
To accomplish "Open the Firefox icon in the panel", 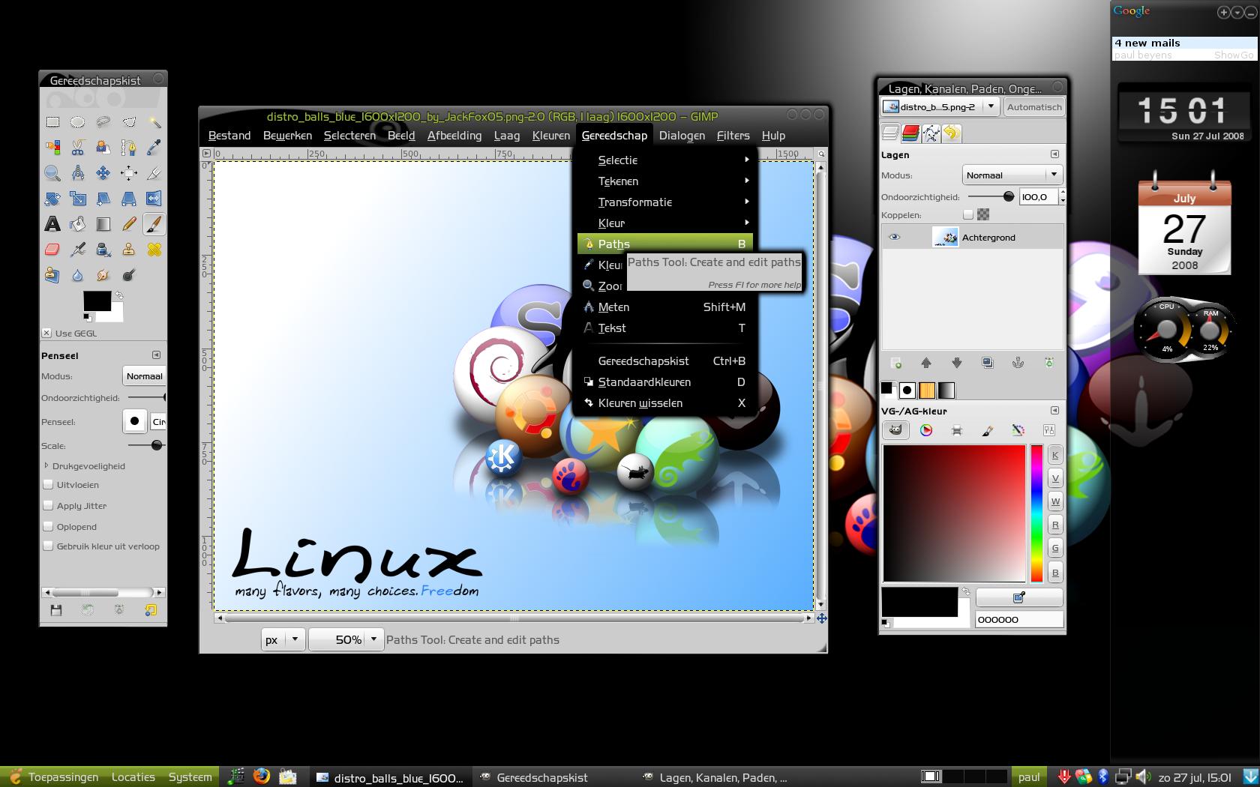I will pyautogui.click(x=262, y=777).
